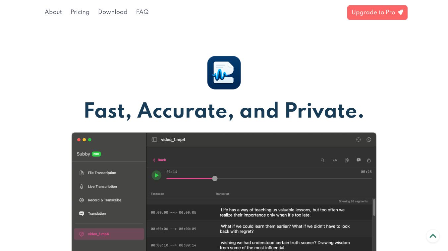Click the circled X close icon
The image size is (448, 251).
point(369,140)
